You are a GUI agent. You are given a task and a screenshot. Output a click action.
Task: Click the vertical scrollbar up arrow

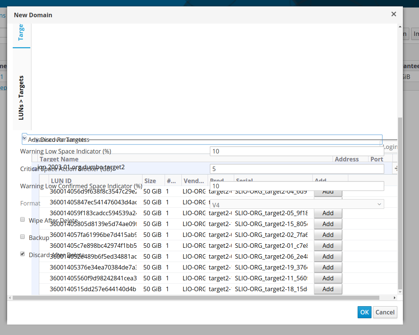point(400,27)
